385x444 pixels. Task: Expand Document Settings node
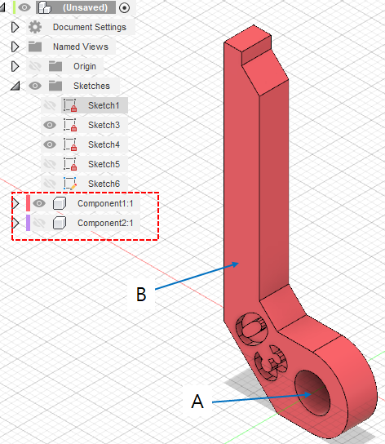coord(15,27)
